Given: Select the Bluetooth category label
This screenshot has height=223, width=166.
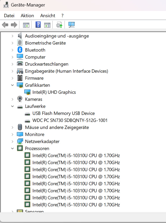Looking at the screenshot, I should [35, 50].
